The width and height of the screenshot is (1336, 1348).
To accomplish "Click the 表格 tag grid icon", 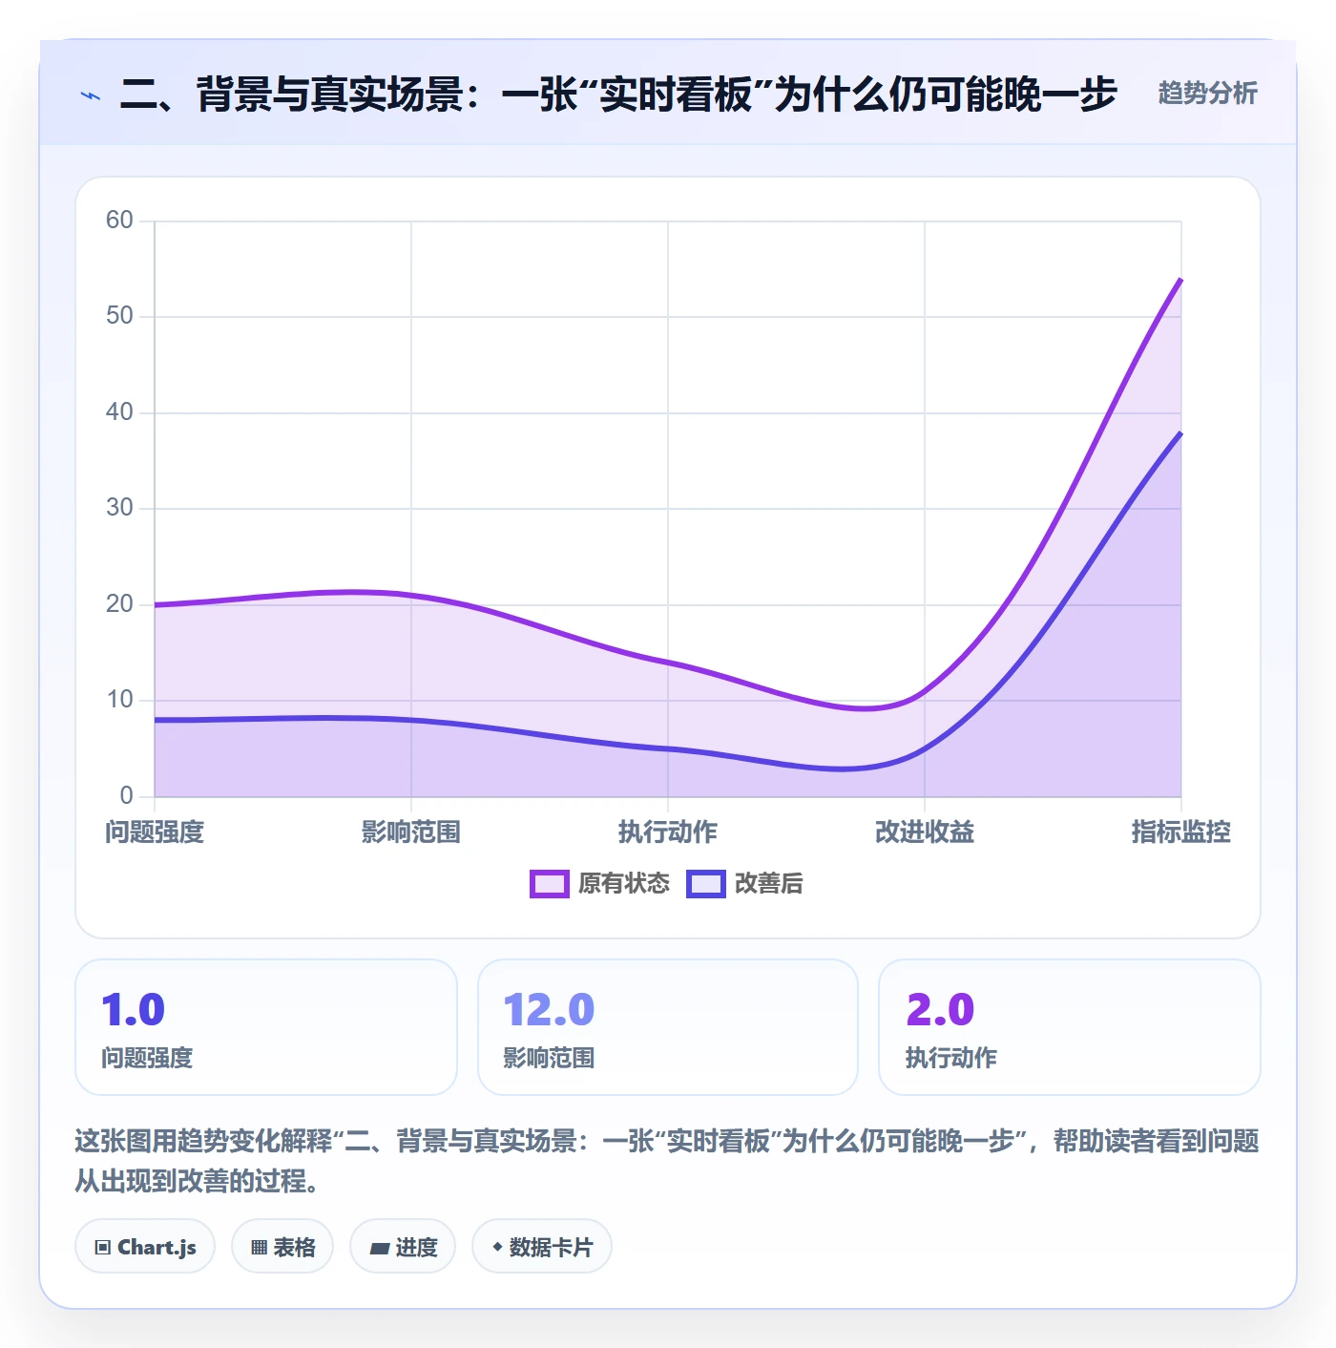I will click(259, 1248).
